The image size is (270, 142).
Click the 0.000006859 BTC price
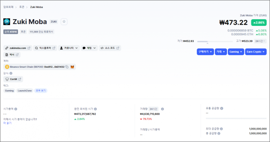point(240,31)
